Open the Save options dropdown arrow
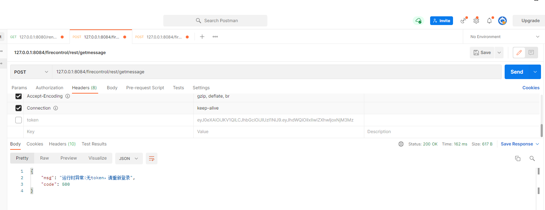Image resolution: width=545 pixels, height=210 pixels. coord(499,53)
